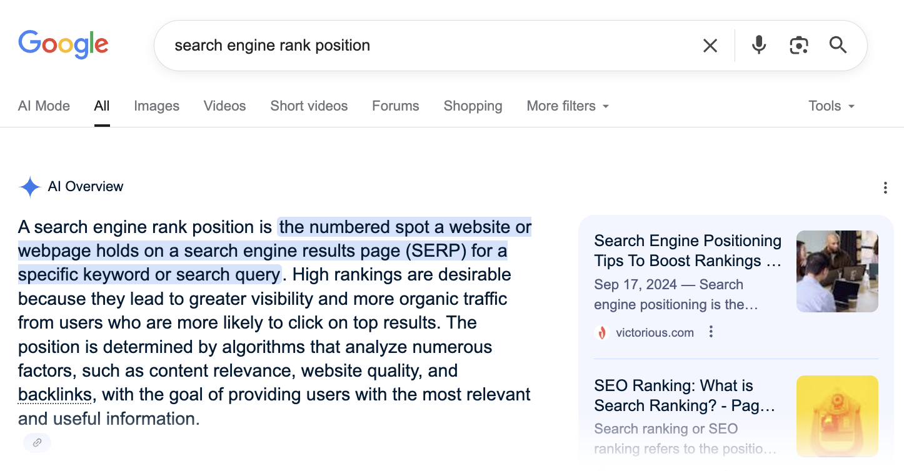The height and width of the screenshot is (471, 904).
Task: Switch to AI Mode tab
Action: (x=44, y=106)
